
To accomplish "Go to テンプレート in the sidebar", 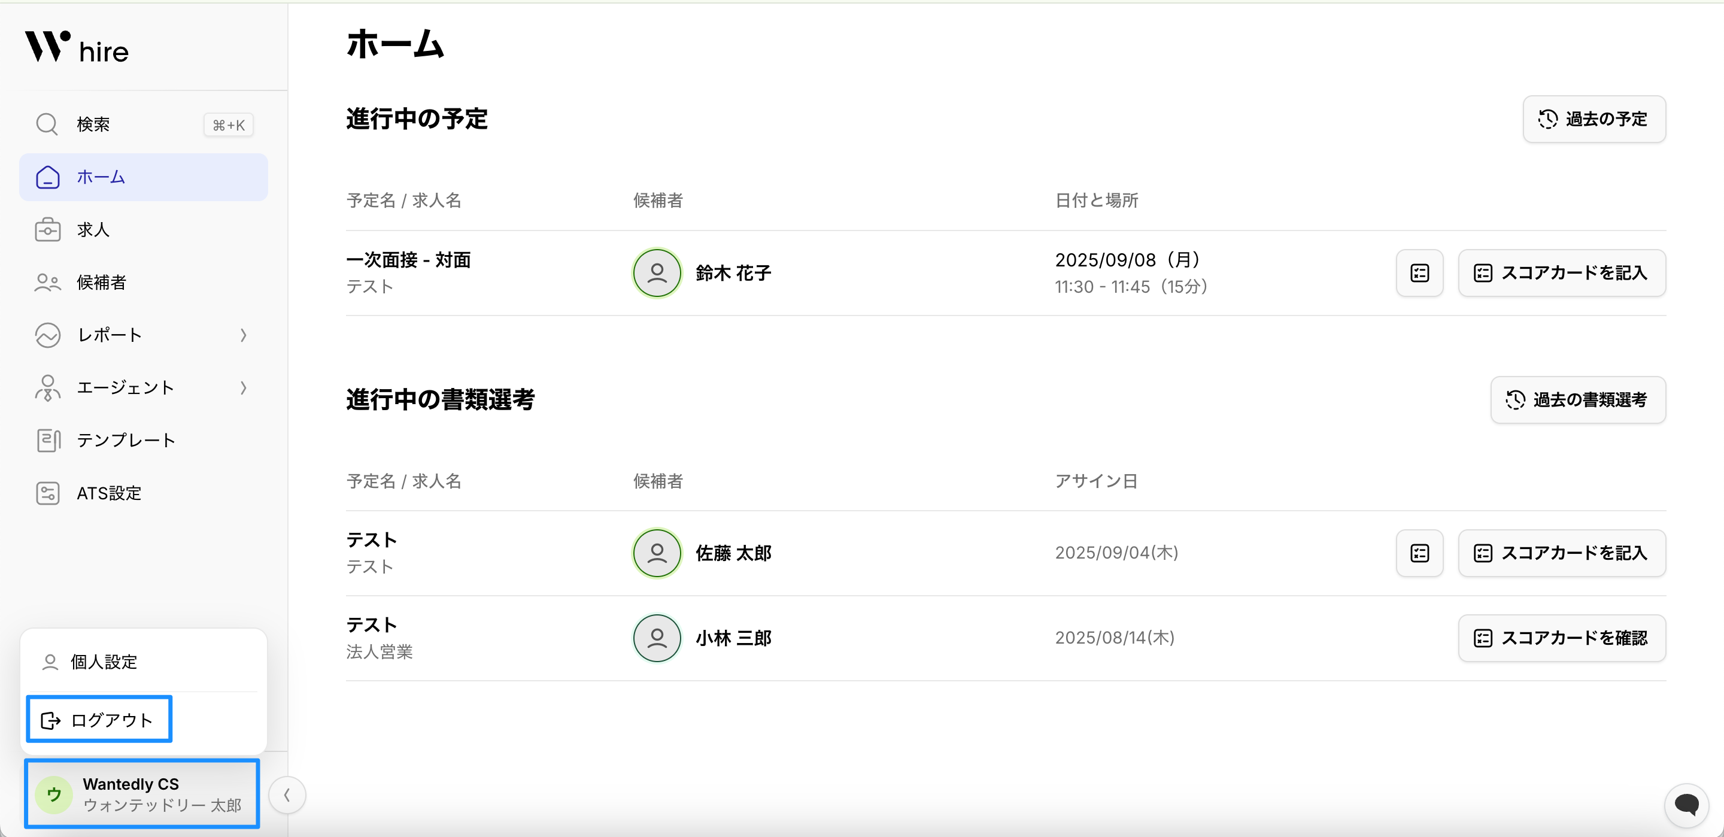I will (126, 441).
